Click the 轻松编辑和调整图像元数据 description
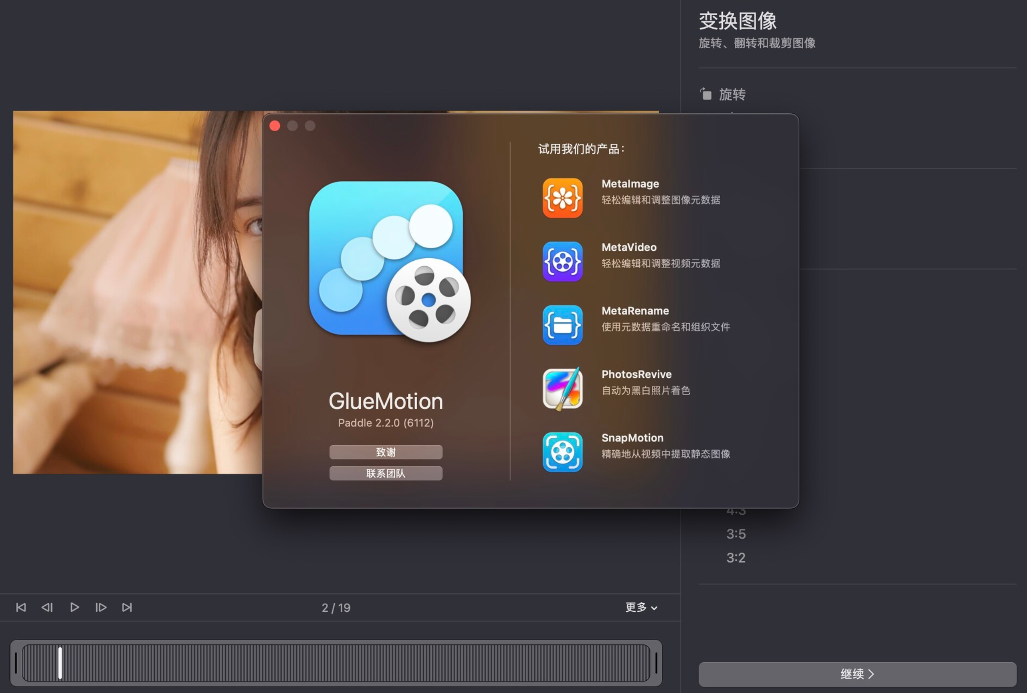 click(x=661, y=200)
